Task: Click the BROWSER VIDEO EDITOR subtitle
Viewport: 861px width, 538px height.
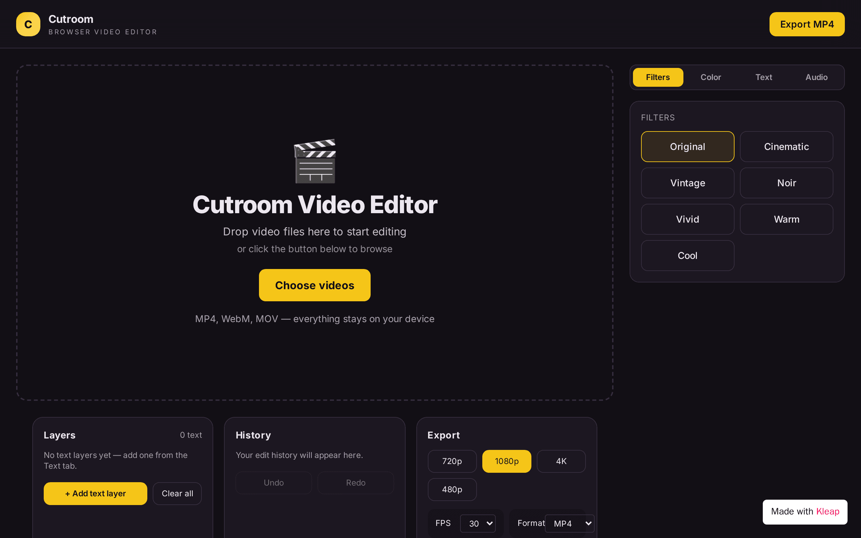Action: pyautogui.click(x=103, y=32)
